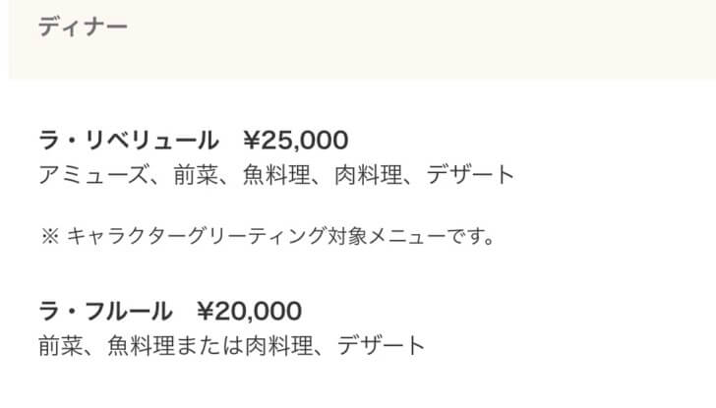Click 肉料理 in the ¥25,000 course description
Image resolution: width=716 pixels, height=408 pixels.
pos(369,175)
